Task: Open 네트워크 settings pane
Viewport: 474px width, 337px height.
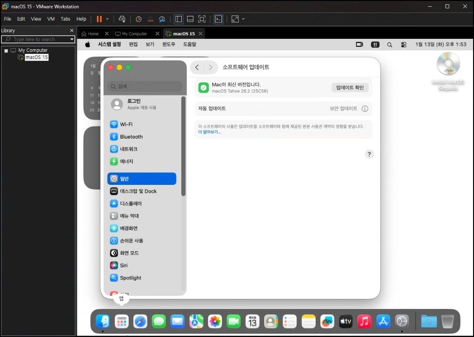Action: pyautogui.click(x=142, y=149)
